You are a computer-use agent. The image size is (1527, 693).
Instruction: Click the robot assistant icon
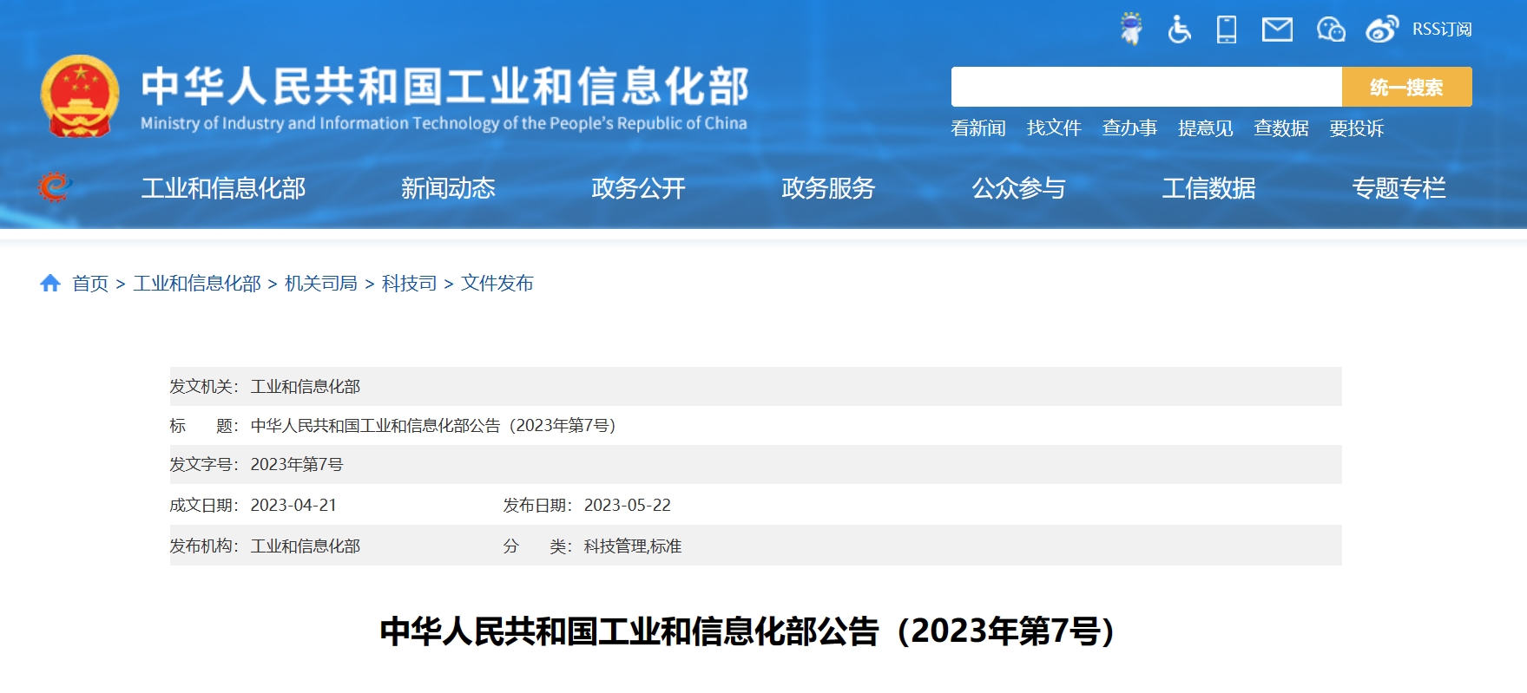(x=1130, y=29)
